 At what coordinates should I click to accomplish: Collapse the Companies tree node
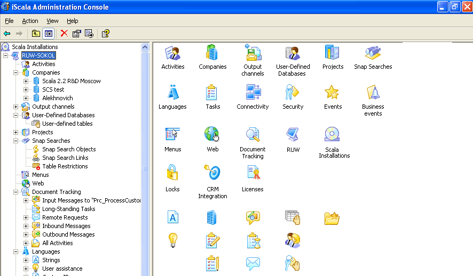pos(15,73)
